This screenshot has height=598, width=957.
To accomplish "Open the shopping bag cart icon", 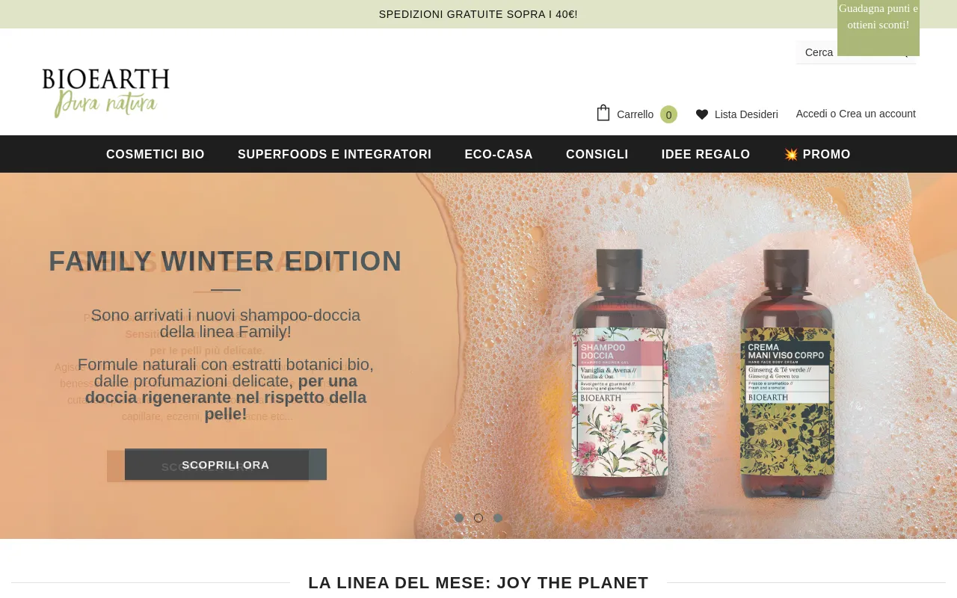I will point(603,113).
